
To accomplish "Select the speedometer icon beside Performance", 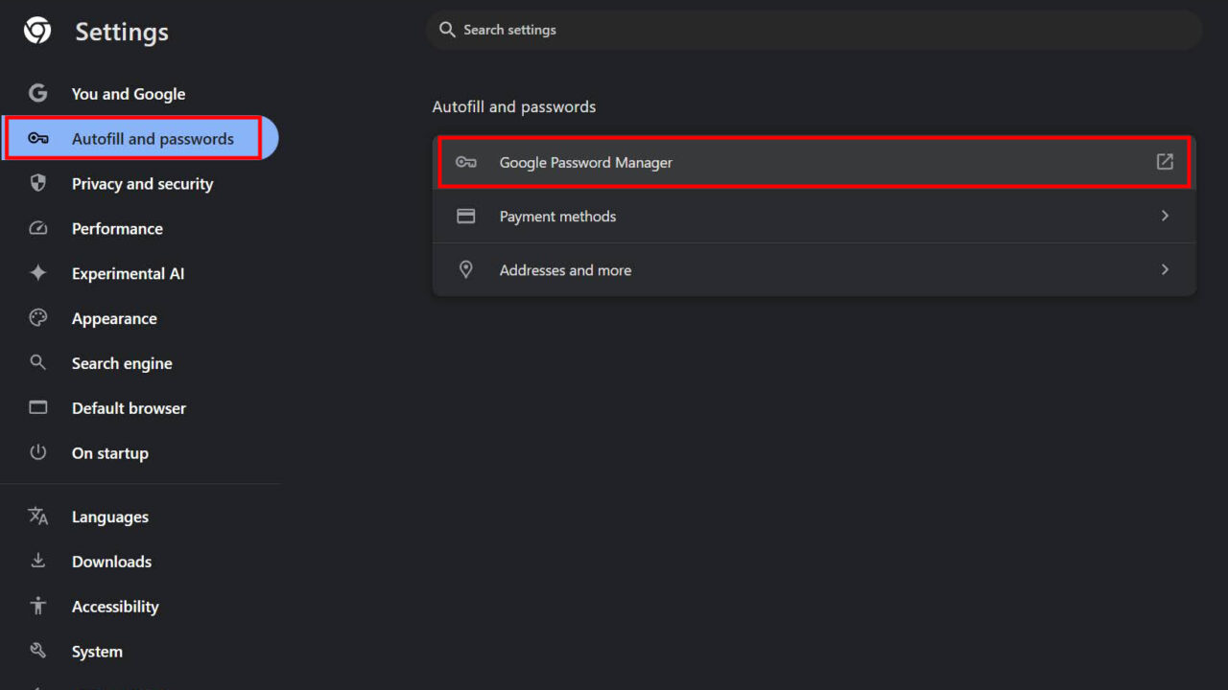I will (38, 228).
